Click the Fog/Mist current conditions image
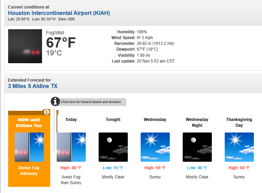 point(25,46)
